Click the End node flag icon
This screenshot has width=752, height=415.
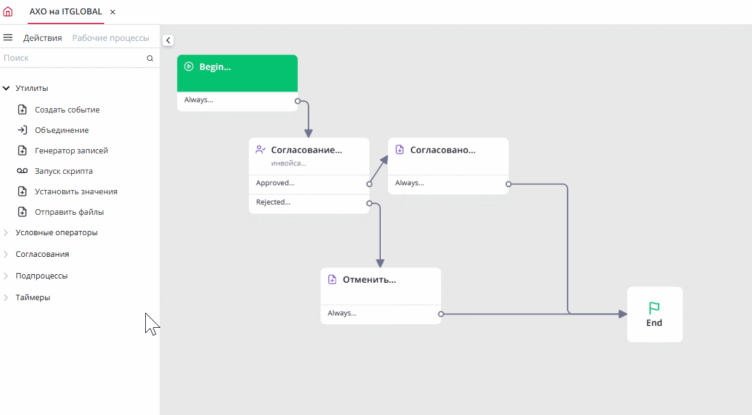(654, 309)
